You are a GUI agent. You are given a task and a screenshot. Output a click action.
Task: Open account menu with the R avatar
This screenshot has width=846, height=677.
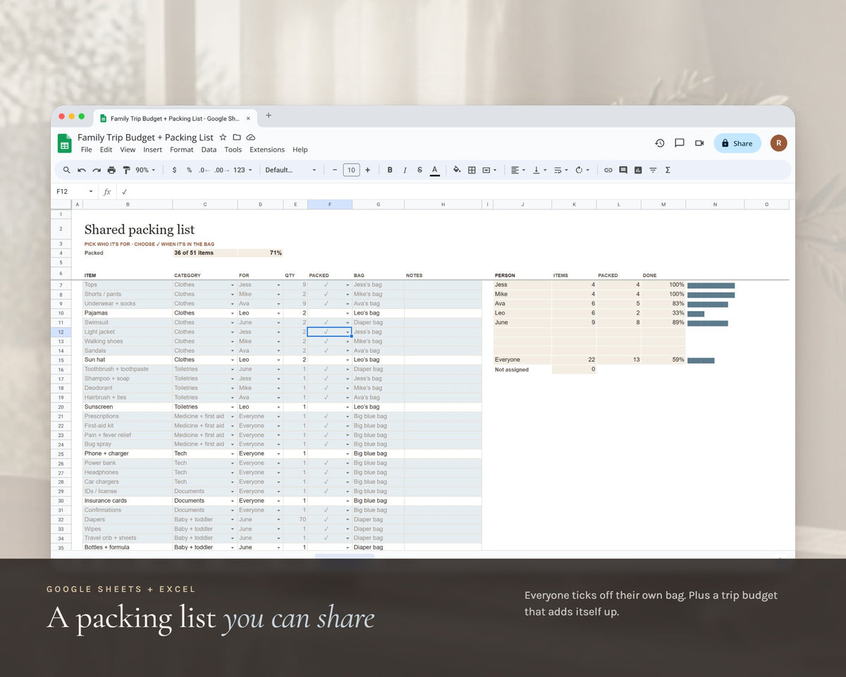(x=778, y=143)
